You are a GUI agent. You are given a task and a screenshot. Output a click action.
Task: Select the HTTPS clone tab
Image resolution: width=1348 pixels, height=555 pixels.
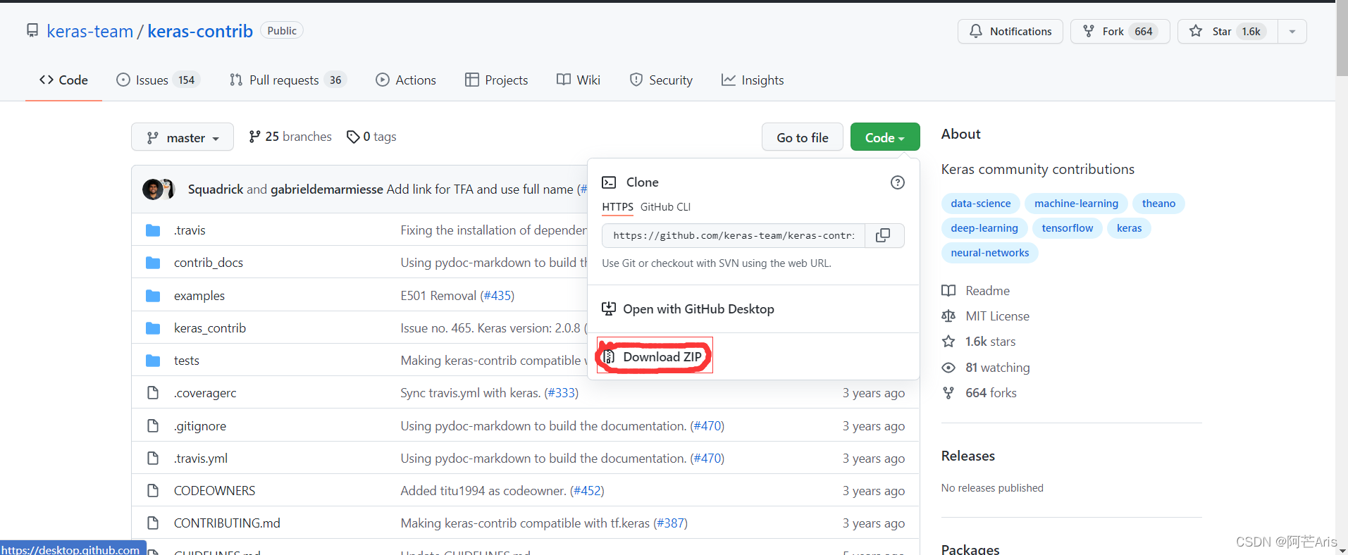tap(617, 207)
